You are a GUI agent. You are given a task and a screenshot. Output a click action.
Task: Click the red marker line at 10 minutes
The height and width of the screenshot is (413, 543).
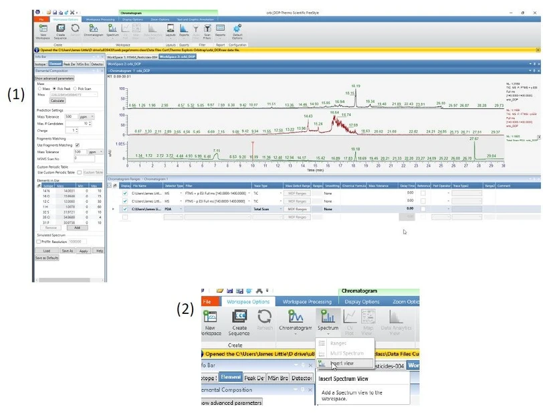click(x=253, y=151)
